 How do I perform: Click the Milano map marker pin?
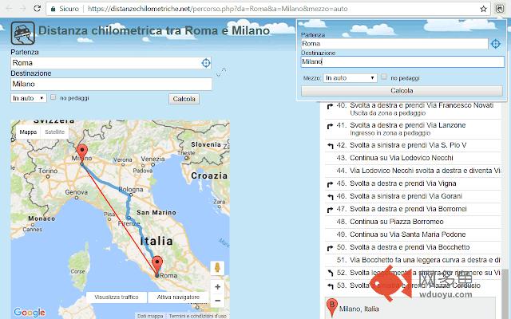[x=80, y=152]
